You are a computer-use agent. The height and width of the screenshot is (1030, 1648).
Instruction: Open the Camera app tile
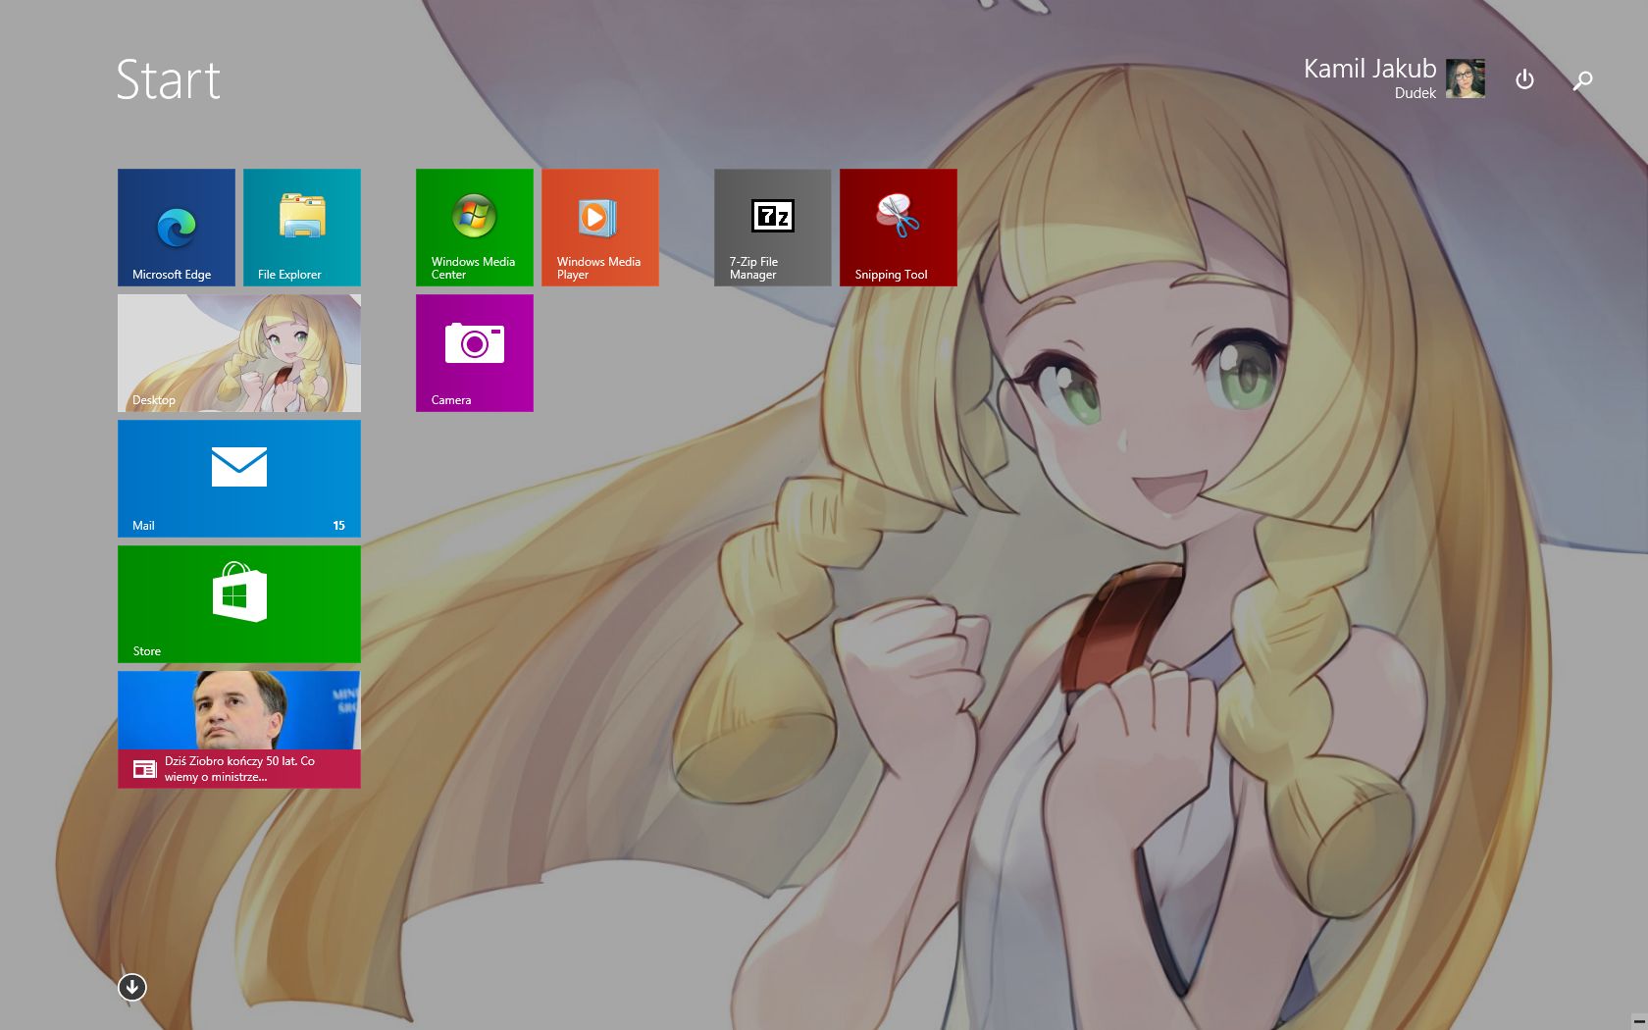pyautogui.click(x=475, y=353)
